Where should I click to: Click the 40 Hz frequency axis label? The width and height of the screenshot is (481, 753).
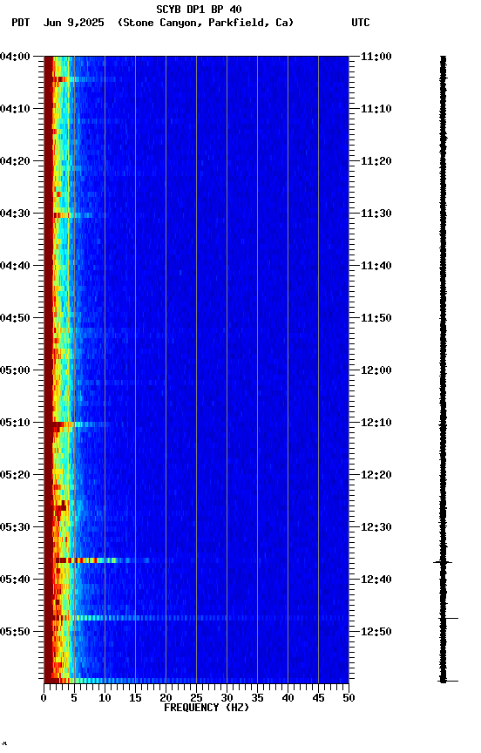click(288, 698)
